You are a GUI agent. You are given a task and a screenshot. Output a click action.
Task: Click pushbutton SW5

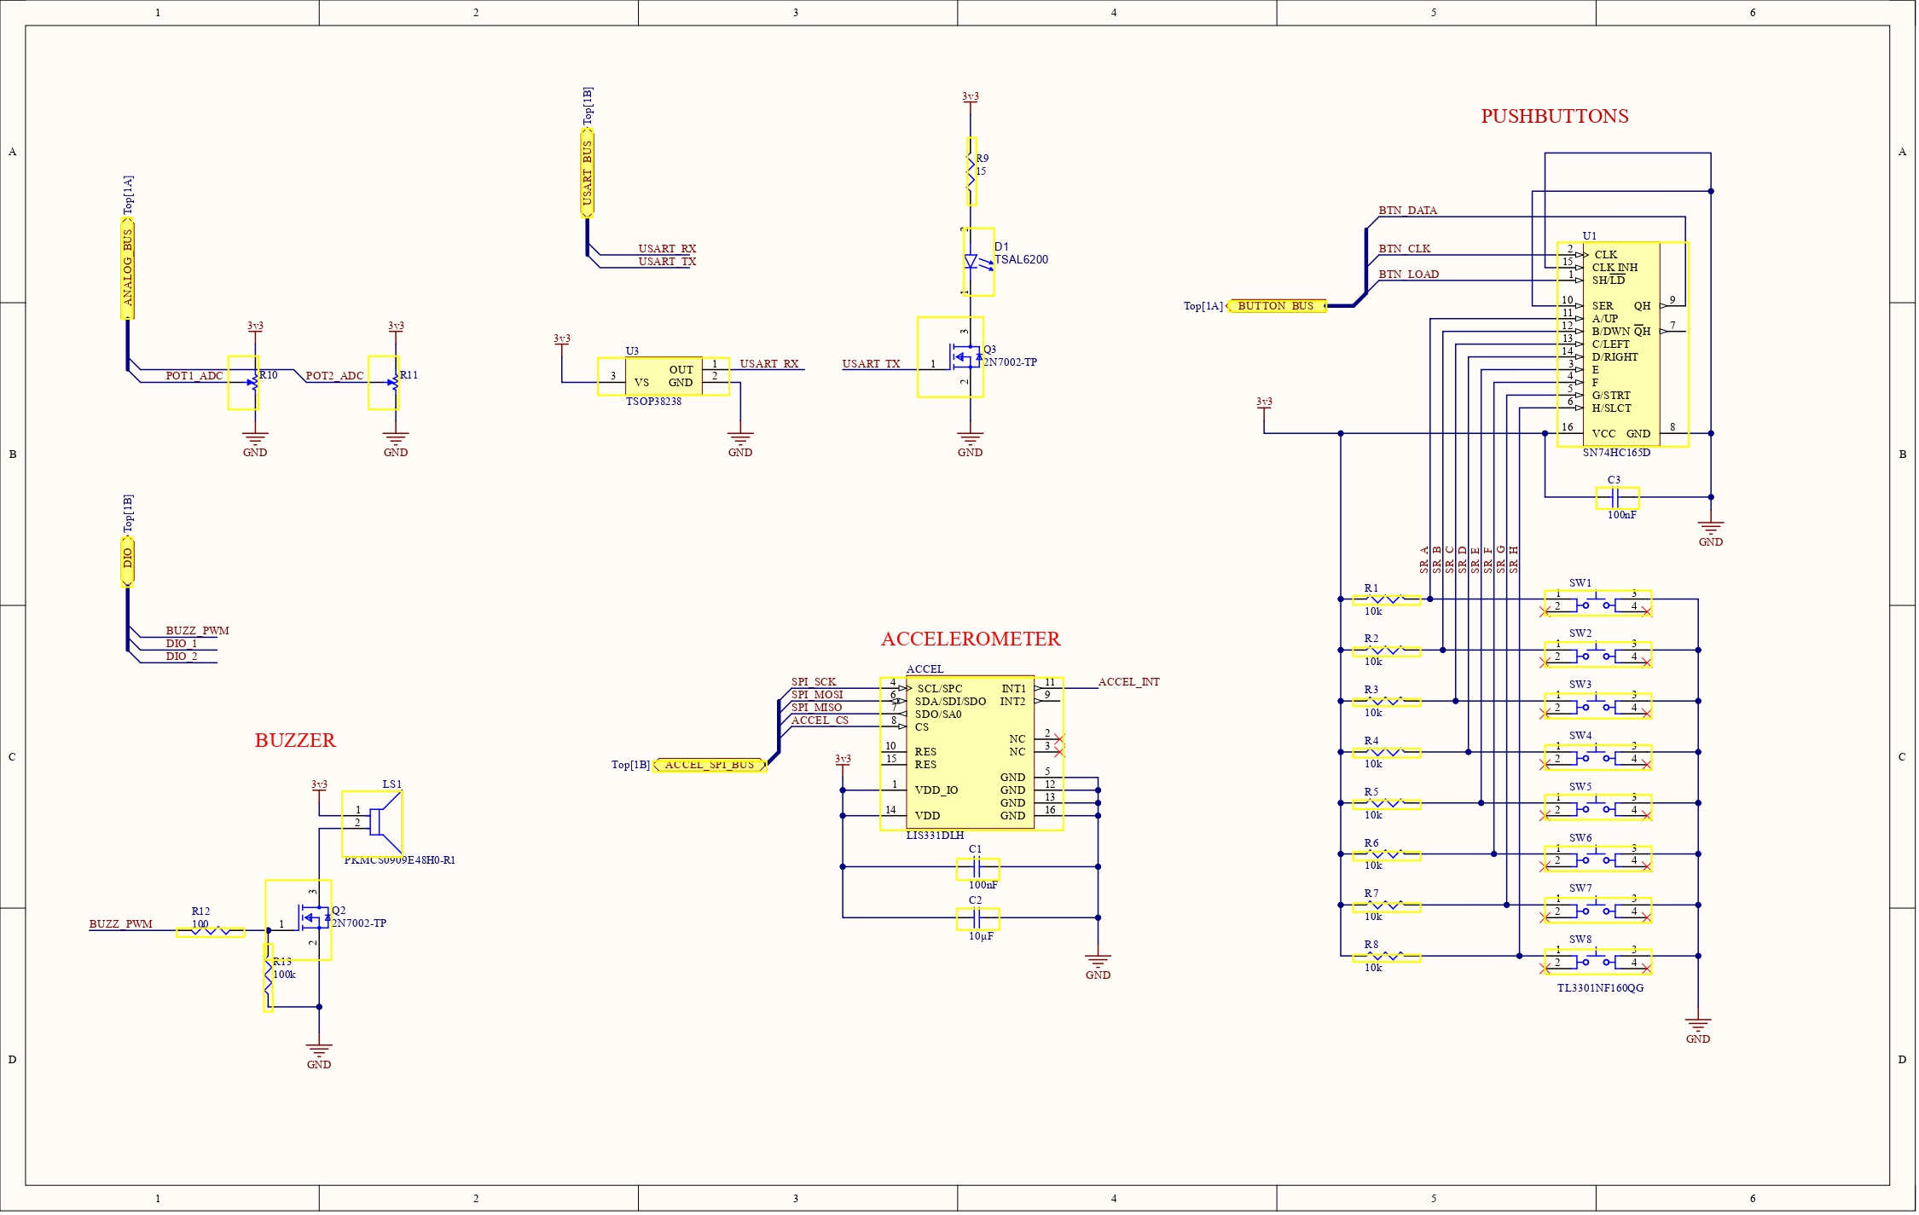coord(1597,807)
